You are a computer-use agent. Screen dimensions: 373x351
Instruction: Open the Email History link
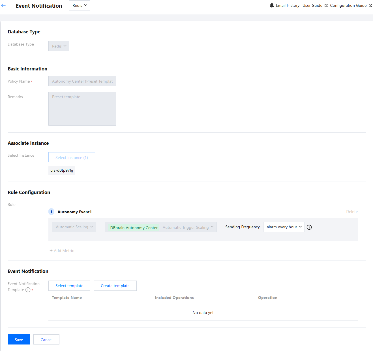pyautogui.click(x=288, y=5)
